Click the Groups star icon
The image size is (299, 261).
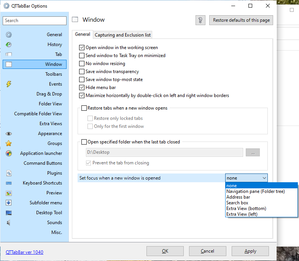(x=9, y=143)
